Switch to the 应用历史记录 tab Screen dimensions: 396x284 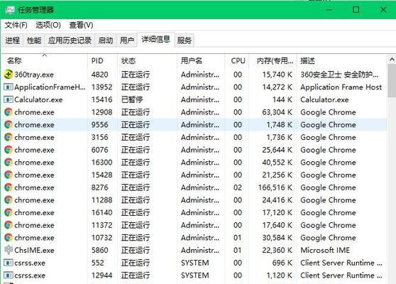tap(70, 40)
